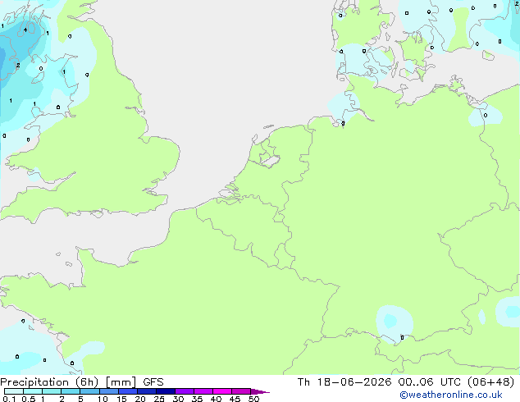The height and width of the screenshot is (402, 520).
Task: Click the legend swatch between 0.1 and 0.5
Action: click(x=14, y=391)
